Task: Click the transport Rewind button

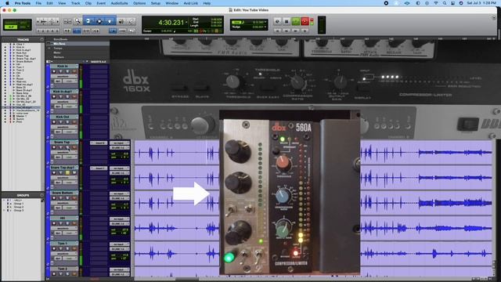Action: click(x=287, y=31)
